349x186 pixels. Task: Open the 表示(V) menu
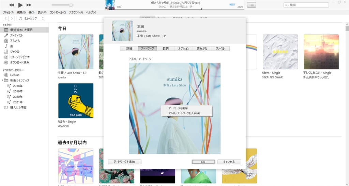[42, 13]
